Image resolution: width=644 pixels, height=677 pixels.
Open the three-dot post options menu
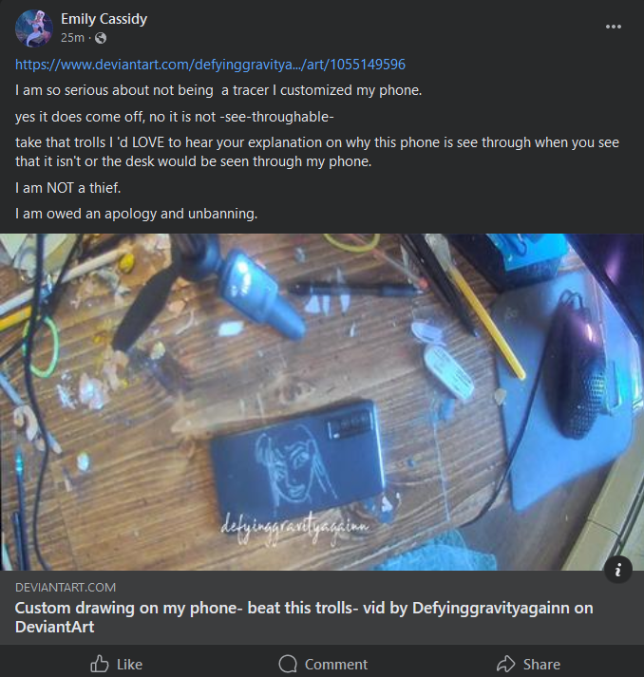[x=614, y=27]
